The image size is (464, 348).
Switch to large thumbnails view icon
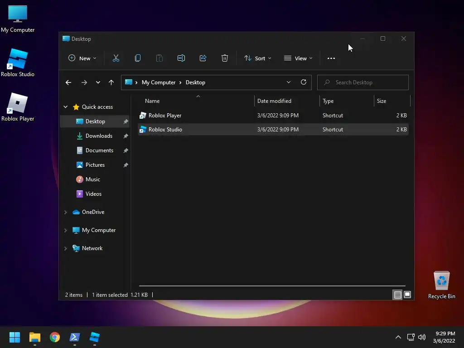407,295
